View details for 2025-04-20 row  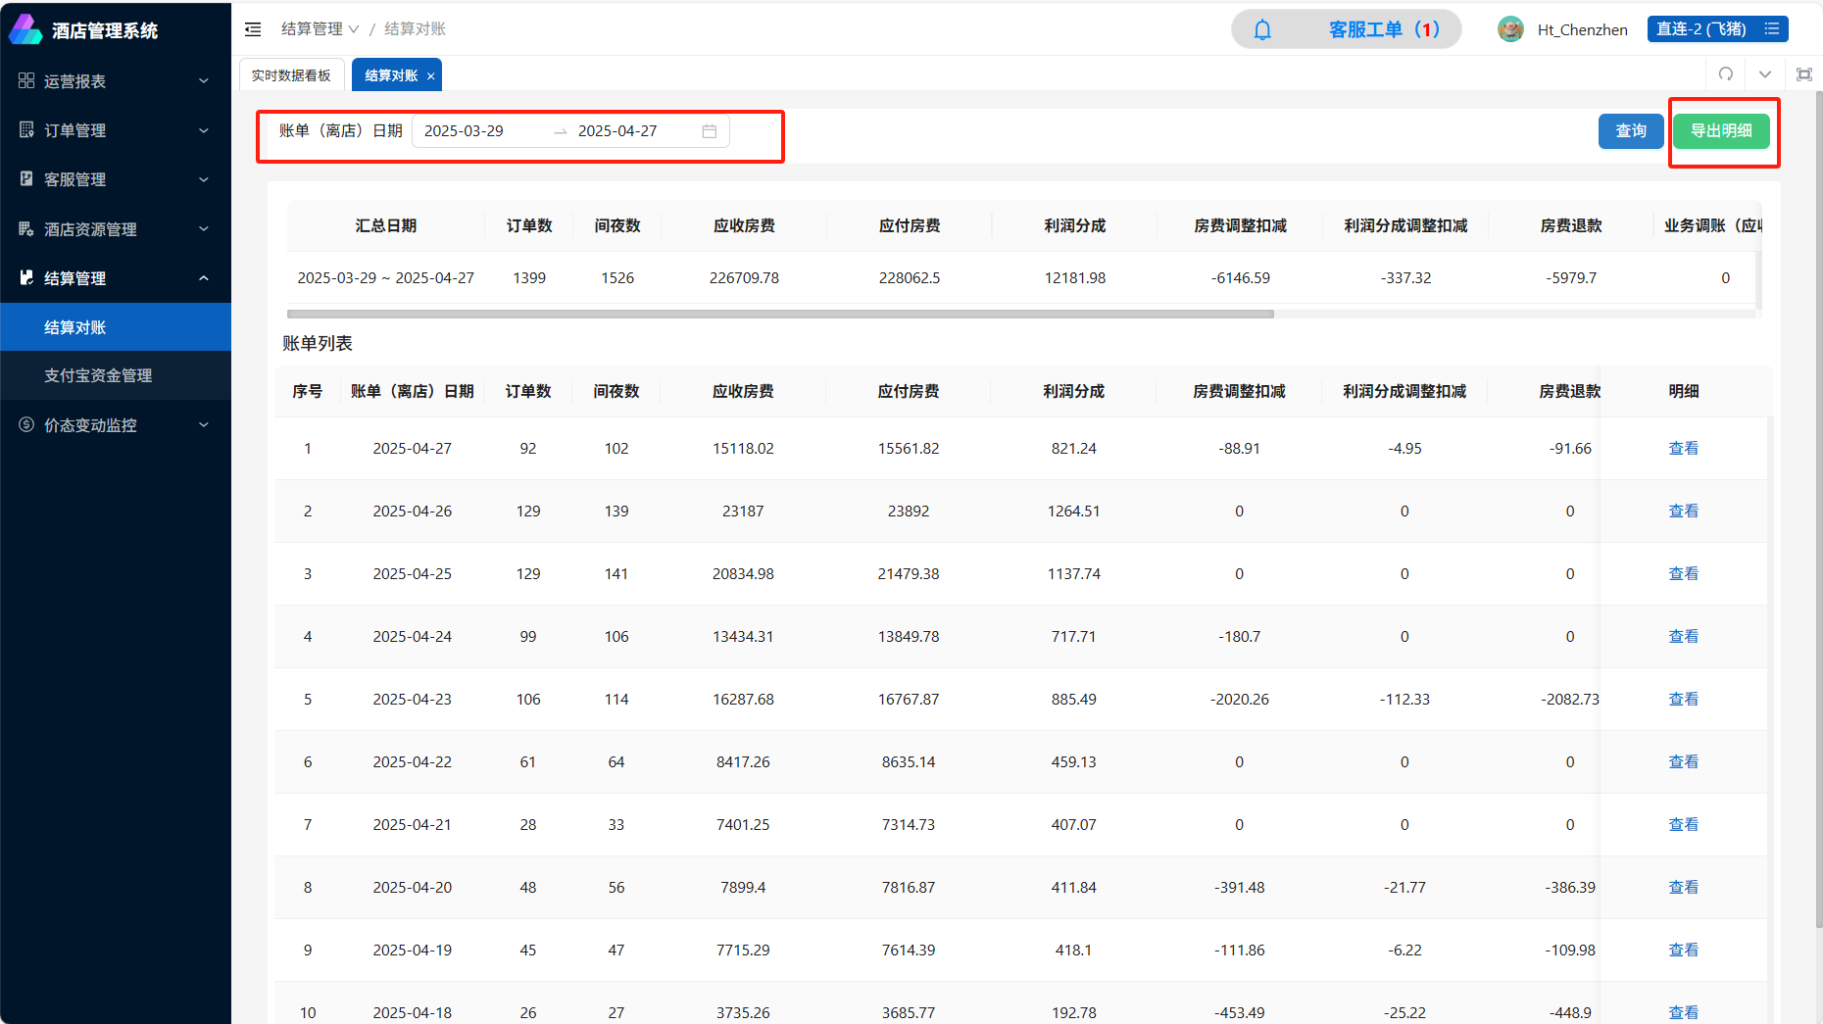click(x=1683, y=888)
